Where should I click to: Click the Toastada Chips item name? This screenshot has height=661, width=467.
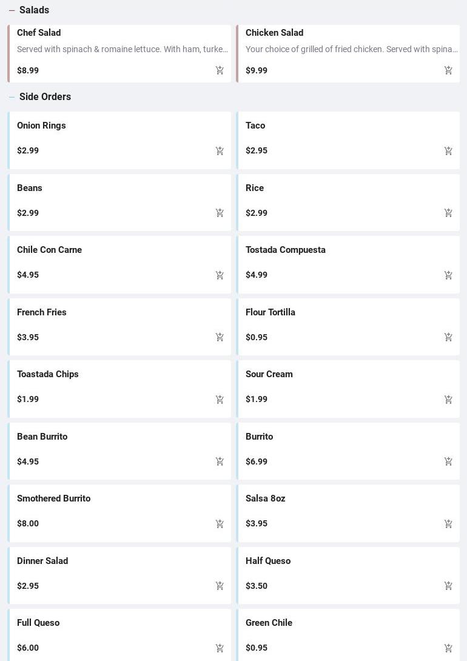click(x=48, y=374)
